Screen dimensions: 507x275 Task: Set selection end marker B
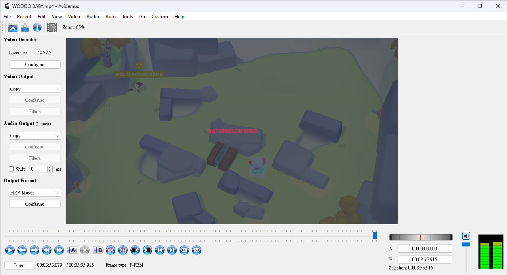[x=98, y=250]
